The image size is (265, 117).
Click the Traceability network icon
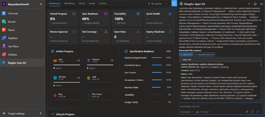pos(138,14)
